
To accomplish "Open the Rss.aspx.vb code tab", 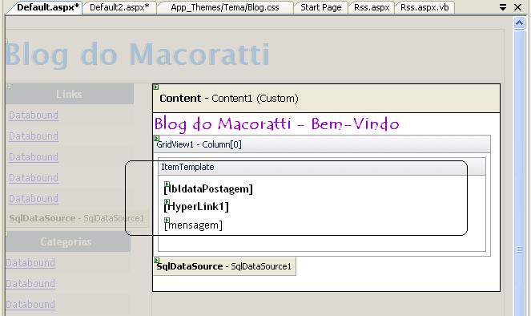I will click(x=424, y=7).
